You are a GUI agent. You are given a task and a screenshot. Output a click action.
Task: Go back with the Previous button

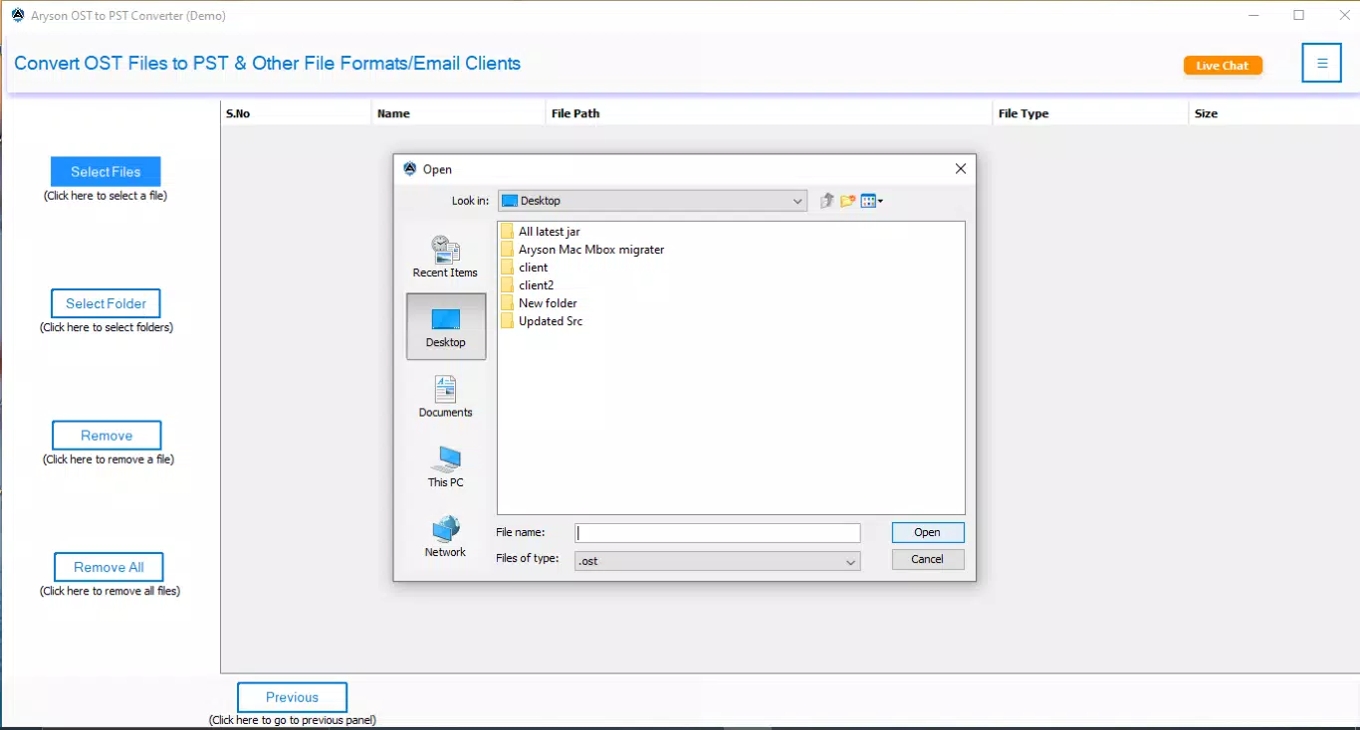tap(292, 697)
